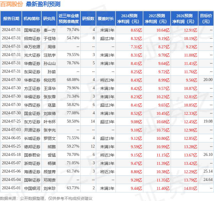
Task: Select the 华西证券 institution cell
Action: [32, 105]
